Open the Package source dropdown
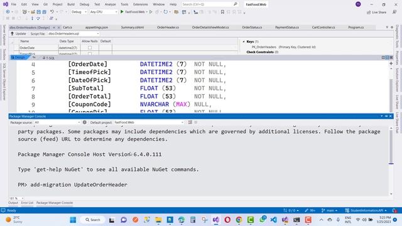Viewport: 402px width, 226px height. (57, 122)
